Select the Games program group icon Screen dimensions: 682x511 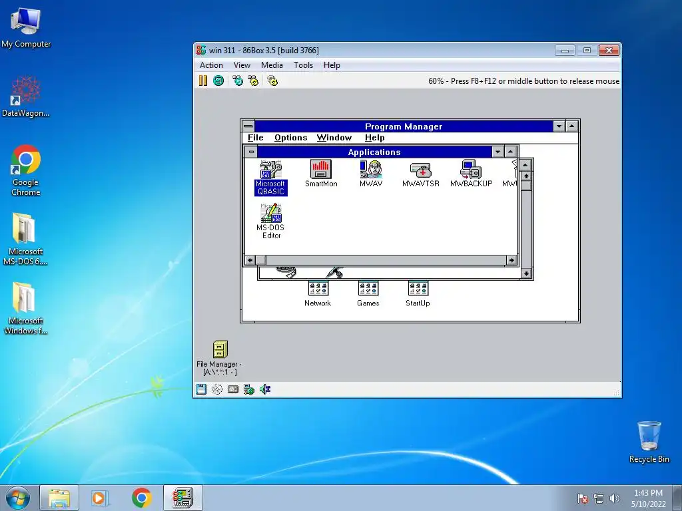coord(368,293)
